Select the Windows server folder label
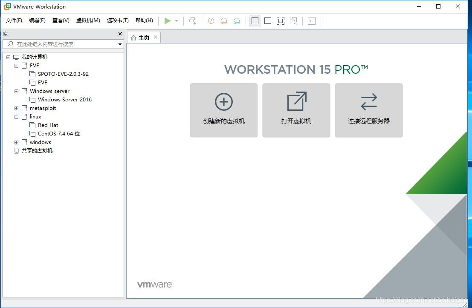Image resolution: width=472 pixels, height=308 pixels. pyautogui.click(x=49, y=91)
